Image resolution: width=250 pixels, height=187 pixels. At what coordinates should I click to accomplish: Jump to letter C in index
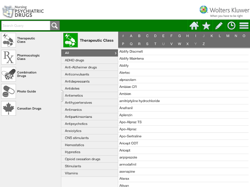pos(147,36)
